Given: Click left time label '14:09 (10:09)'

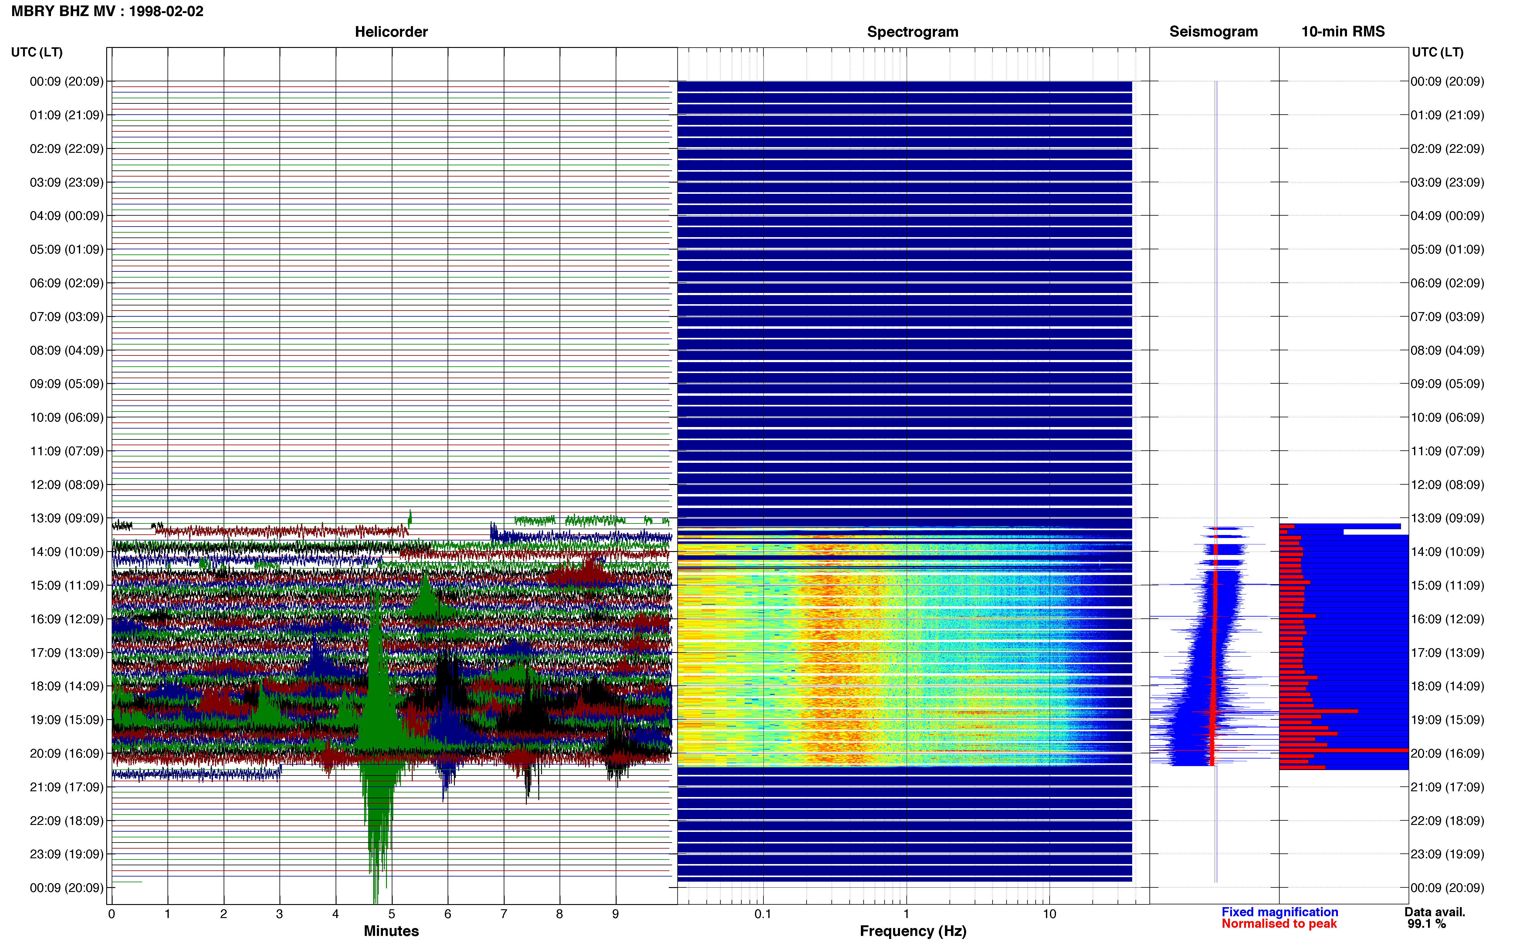Looking at the screenshot, I should [67, 552].
